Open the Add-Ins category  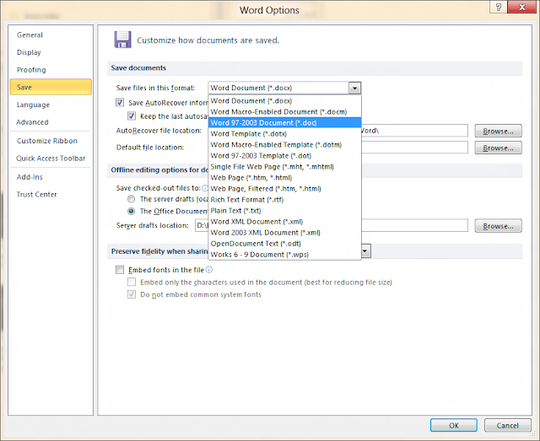tap(51, 177)
